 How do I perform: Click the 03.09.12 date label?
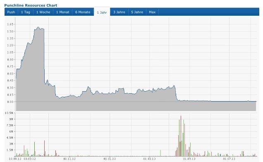tap(30, 159)
